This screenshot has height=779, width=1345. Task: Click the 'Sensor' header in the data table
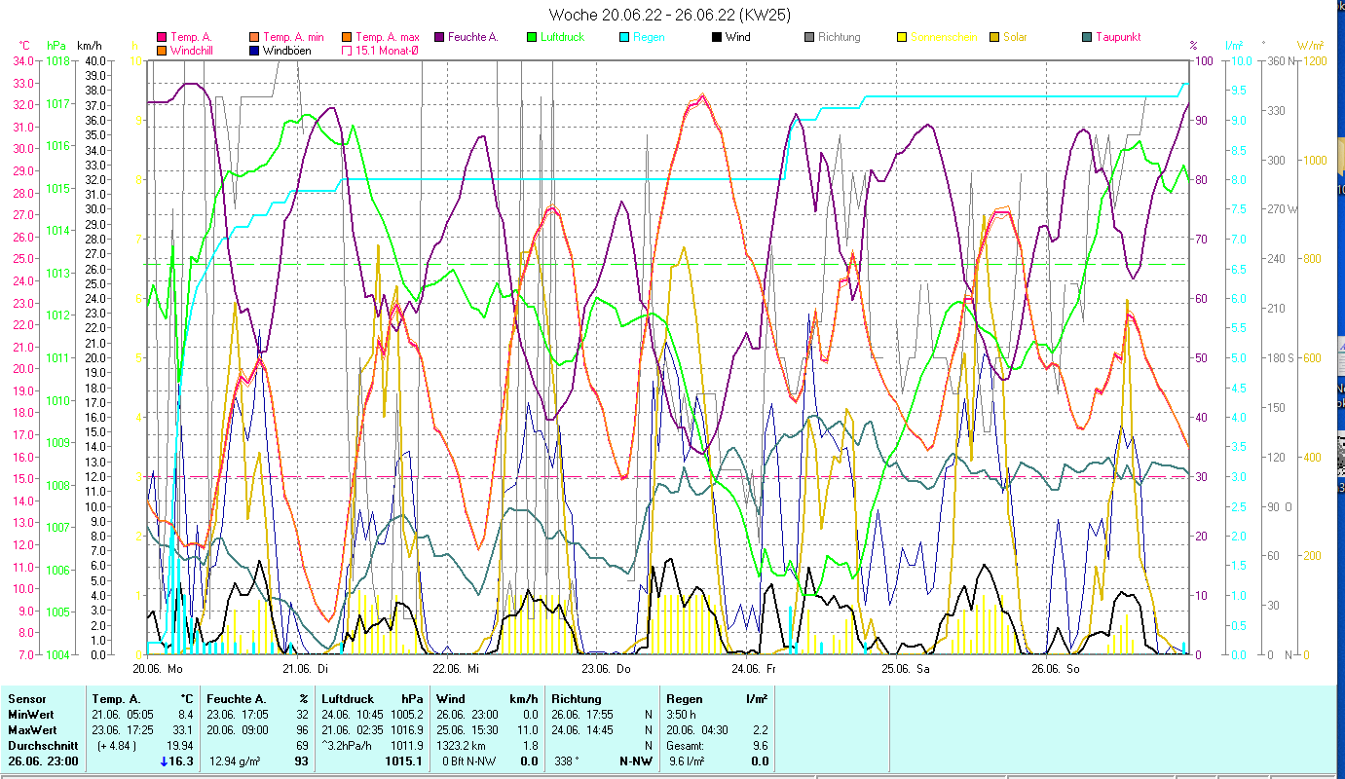point(25,699)
